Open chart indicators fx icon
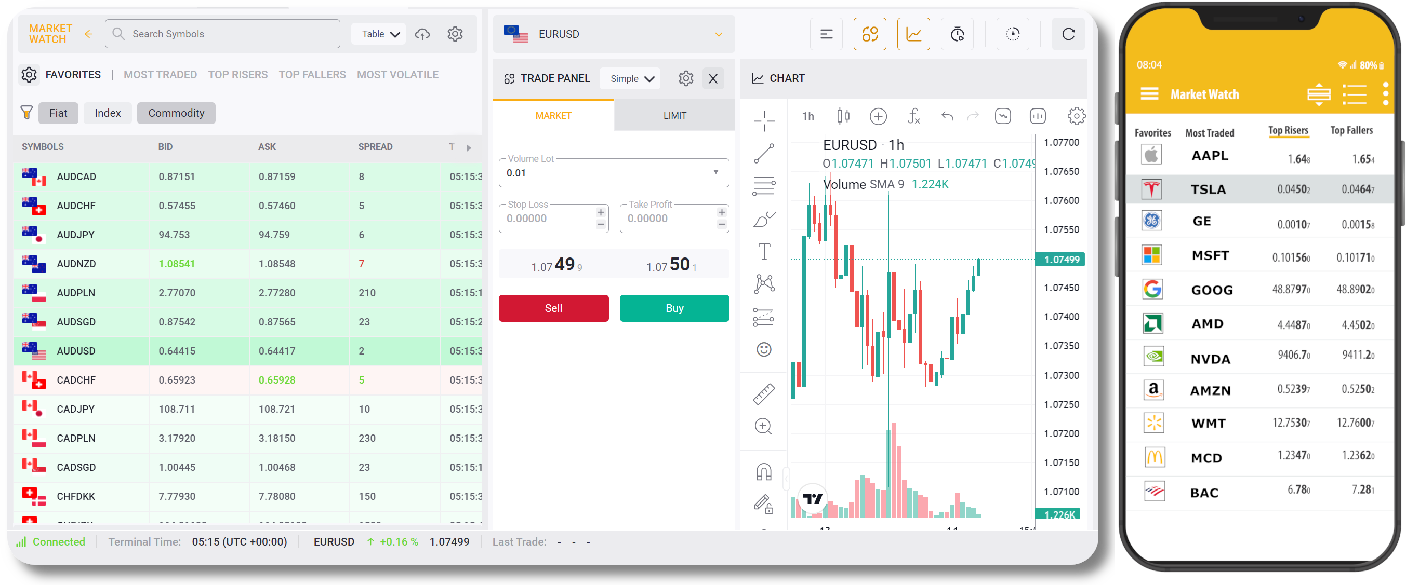 tap(913, 116)
